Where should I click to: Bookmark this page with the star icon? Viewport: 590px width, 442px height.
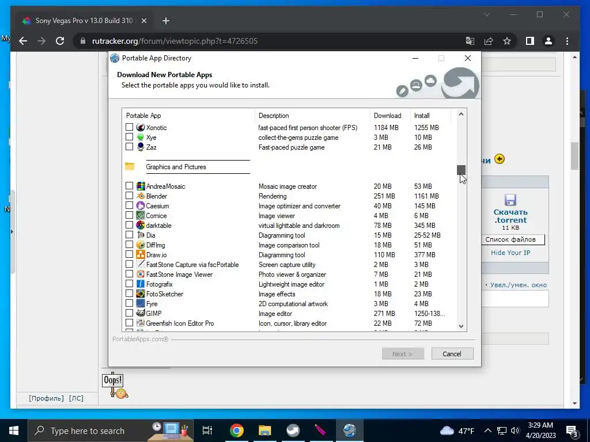507,41
